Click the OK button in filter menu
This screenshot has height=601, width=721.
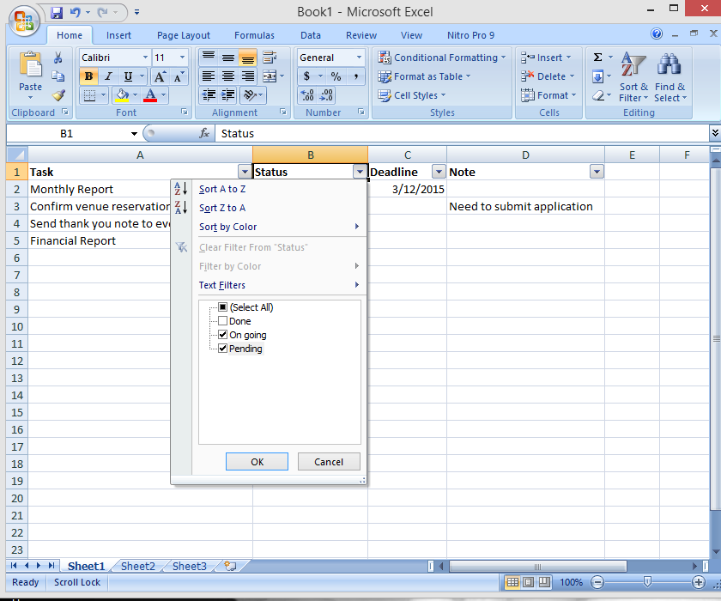257,461
